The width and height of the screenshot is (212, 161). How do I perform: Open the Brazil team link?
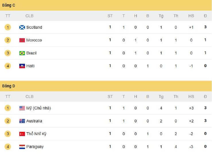(31, 53)
